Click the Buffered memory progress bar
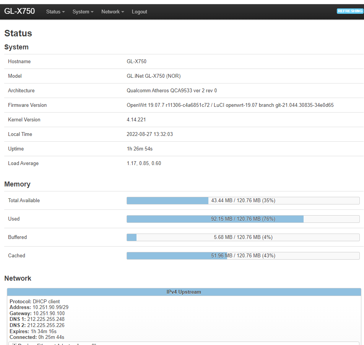The height and width of the screenshot is (345, 364). coord(243,237)
